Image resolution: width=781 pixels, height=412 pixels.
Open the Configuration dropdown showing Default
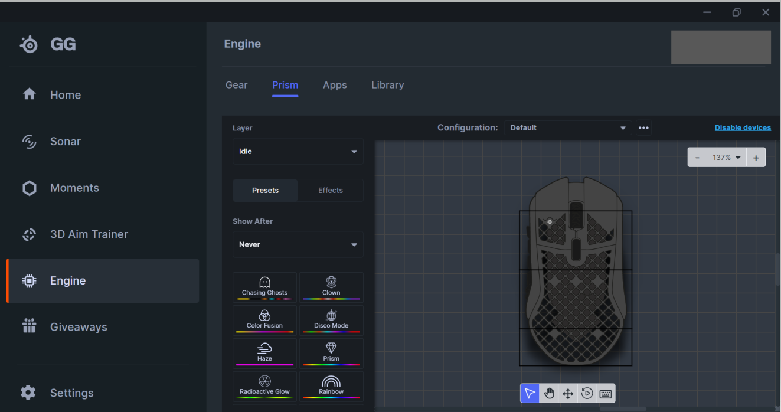(x=567, y=128)
